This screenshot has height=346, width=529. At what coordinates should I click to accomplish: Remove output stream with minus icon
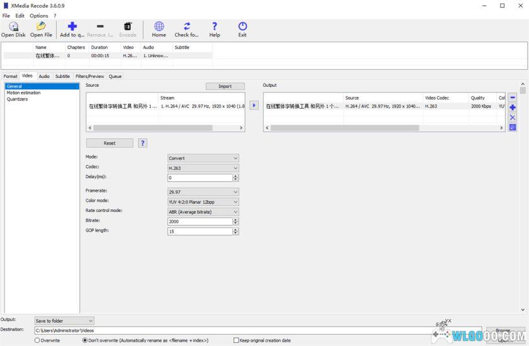(513, 98)
